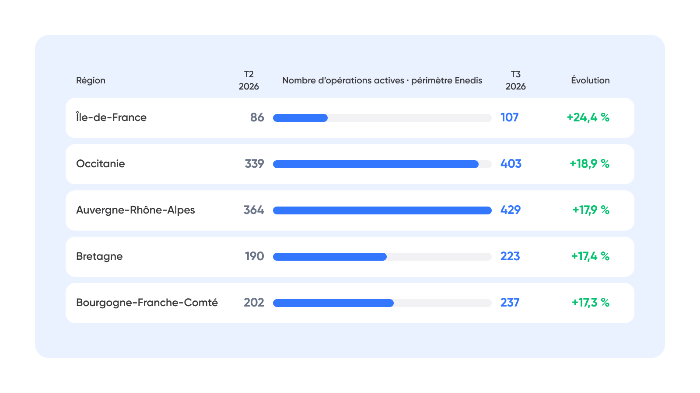
Task: Select the Île-de-France row label
Action: pyautogui.click(x=111, y=117)
